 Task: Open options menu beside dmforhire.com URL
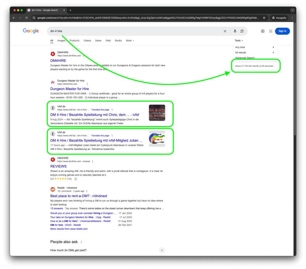point(87,84)
